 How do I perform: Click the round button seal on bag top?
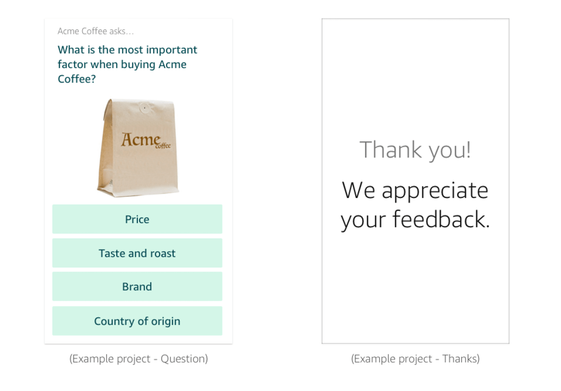(x=144, y=107)
